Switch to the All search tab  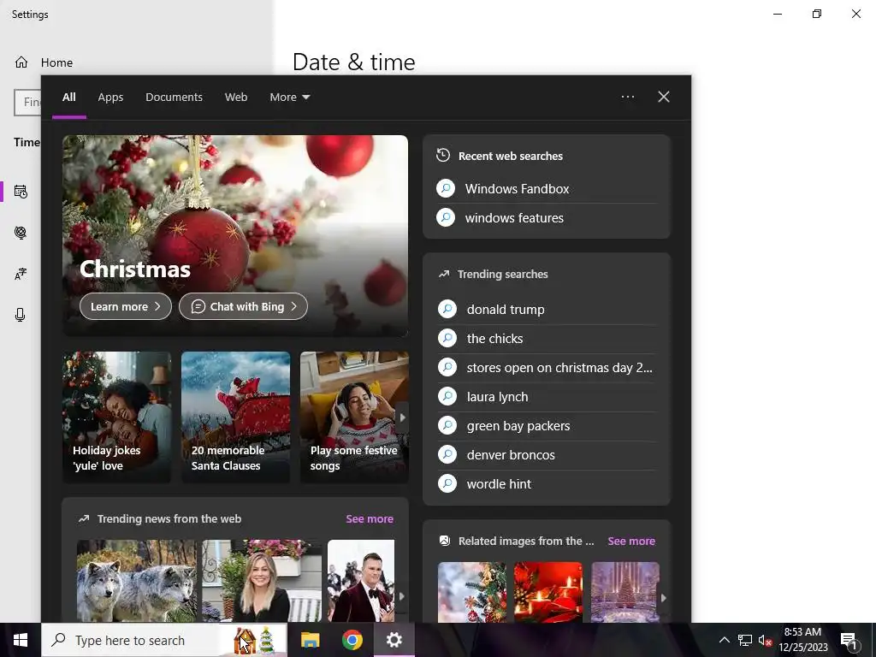point(69,98)
